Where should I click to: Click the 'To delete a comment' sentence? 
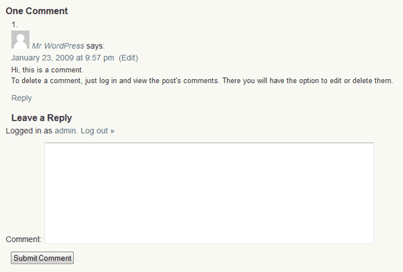115,81
